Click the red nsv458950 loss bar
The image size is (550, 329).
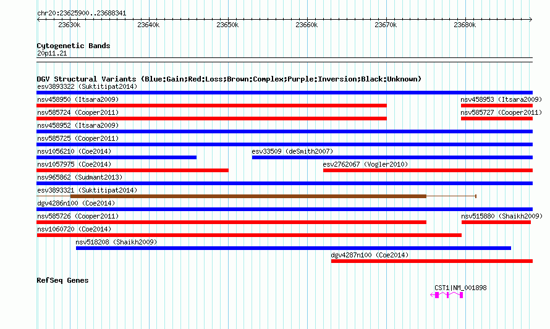pyautogui.click(x=211, y=106)
